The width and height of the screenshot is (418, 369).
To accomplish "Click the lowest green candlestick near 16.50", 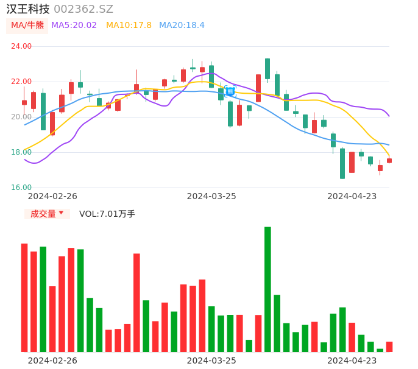I will (x=342, y=163).
